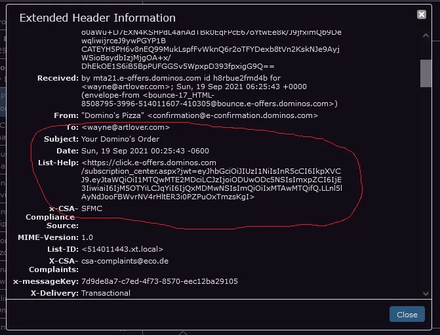Click the wayne@artlover.com To address

coord(125,127)
